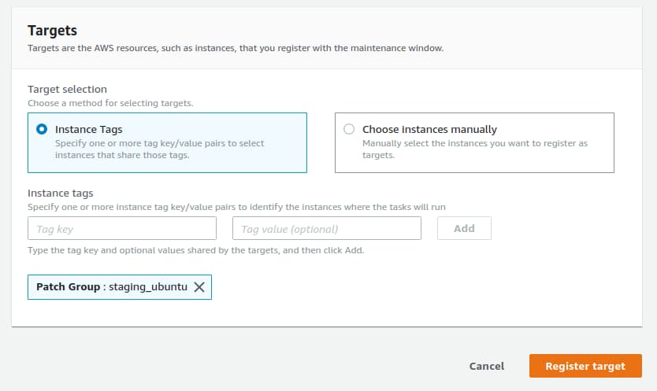Screen dimensions: 657x391
Task: Focus the Tag value (optional) field
Action: click(327, 229)
